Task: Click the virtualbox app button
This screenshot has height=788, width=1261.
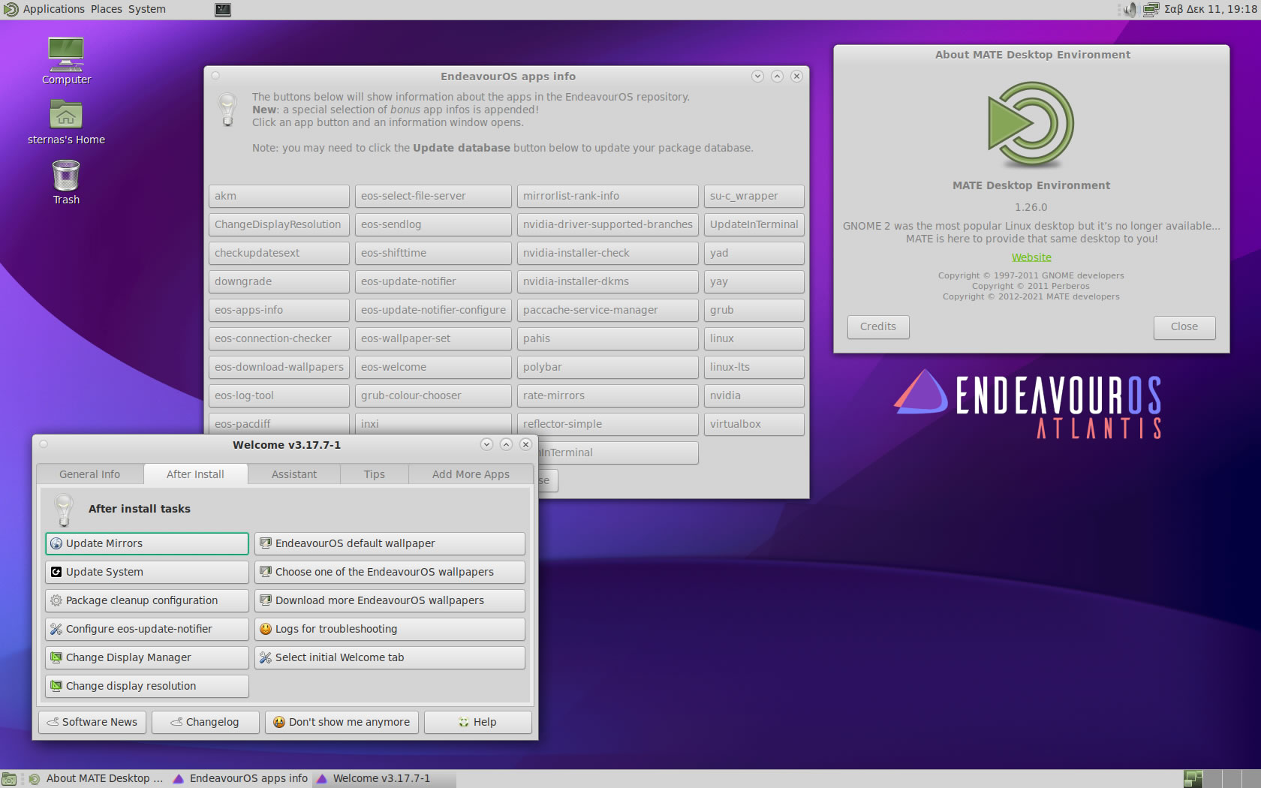Action: tap(754, 424)
